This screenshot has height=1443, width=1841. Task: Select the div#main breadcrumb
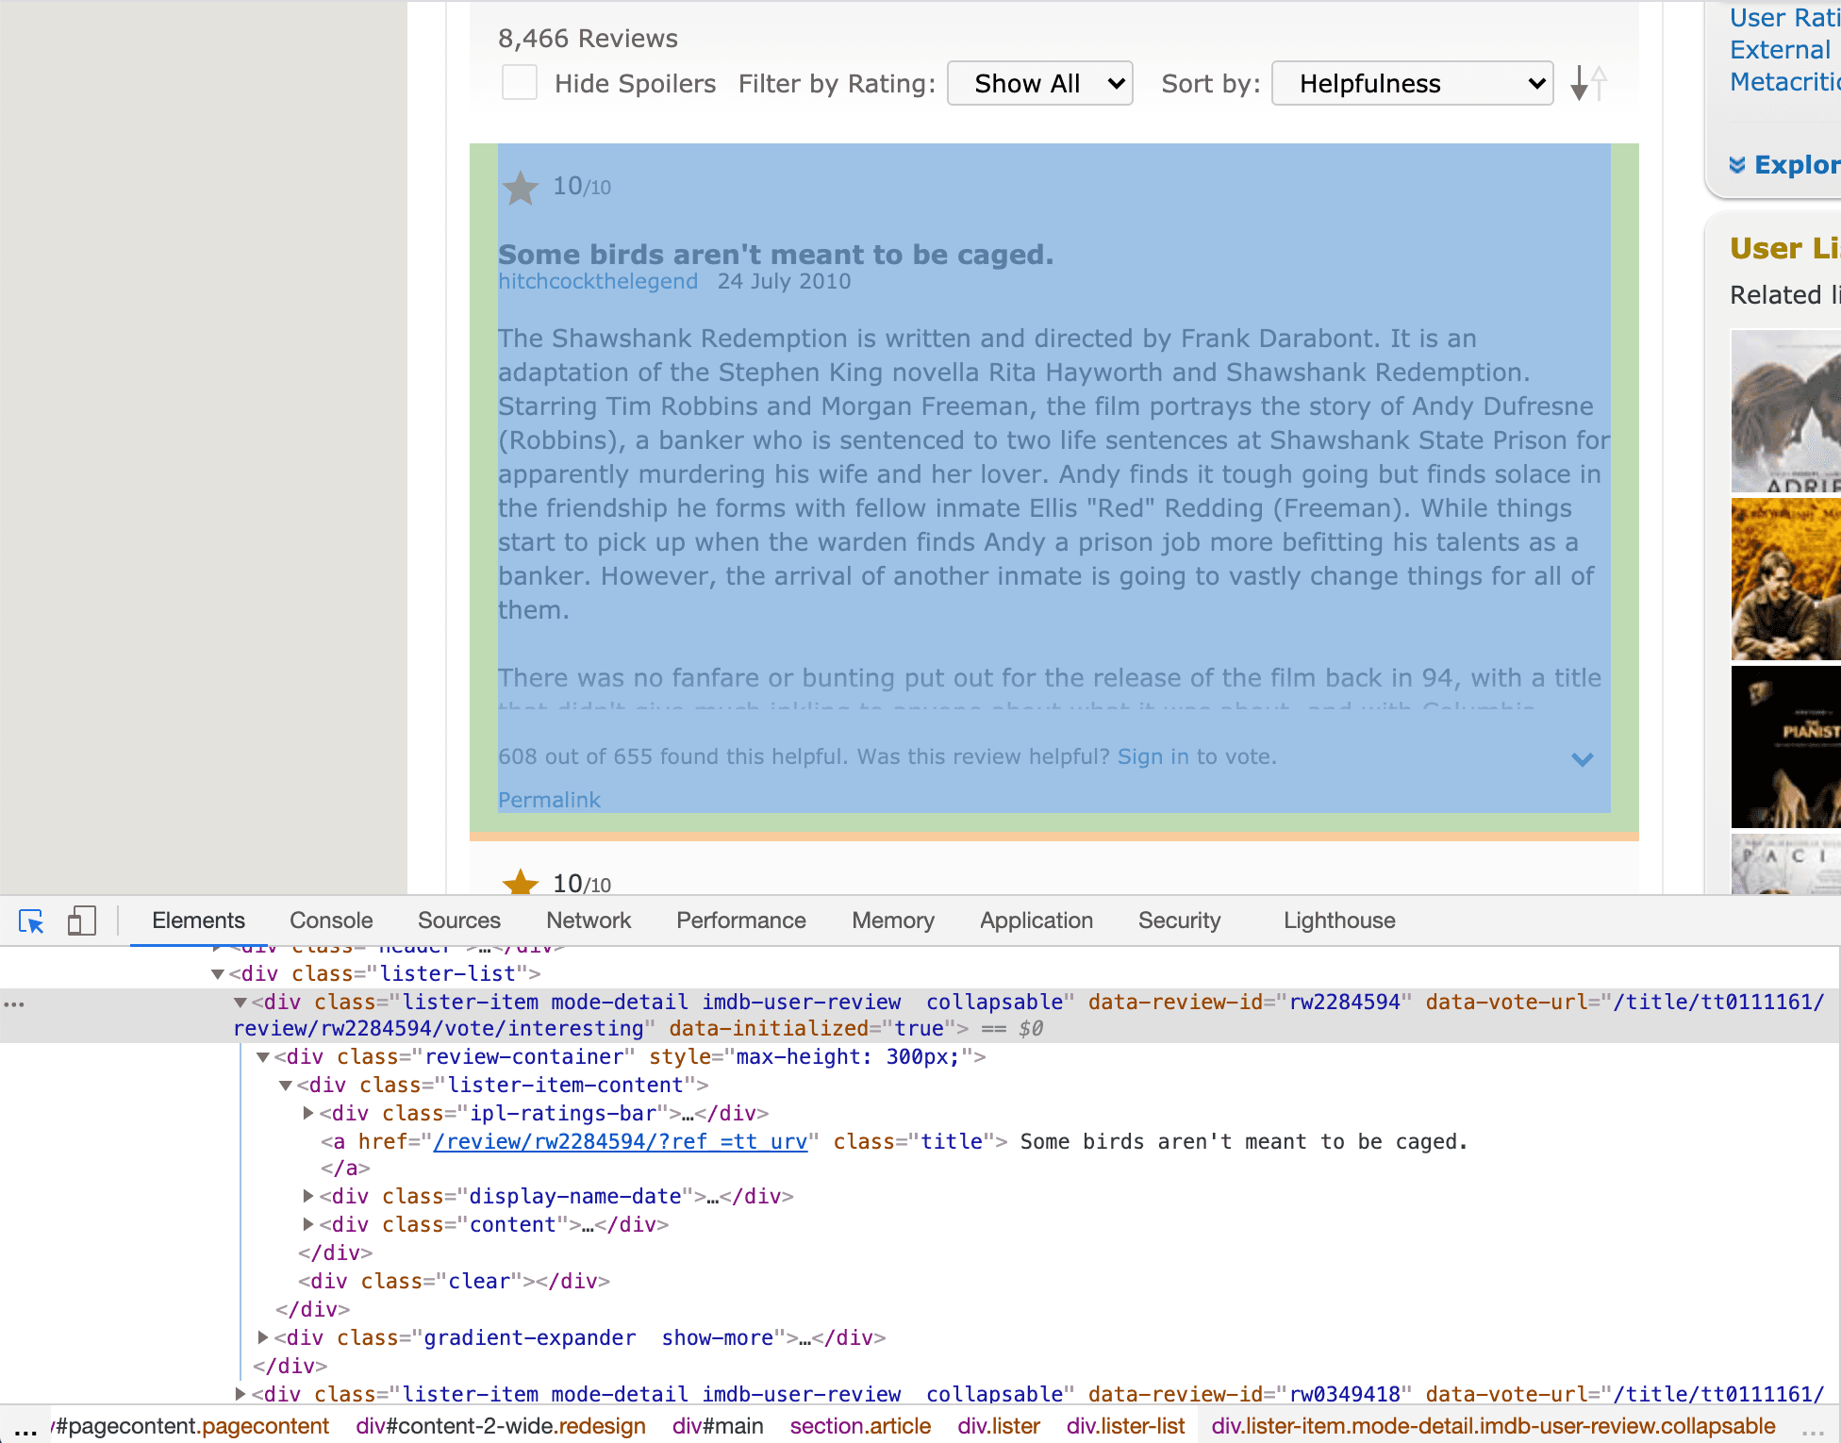tap(718, 1426)
